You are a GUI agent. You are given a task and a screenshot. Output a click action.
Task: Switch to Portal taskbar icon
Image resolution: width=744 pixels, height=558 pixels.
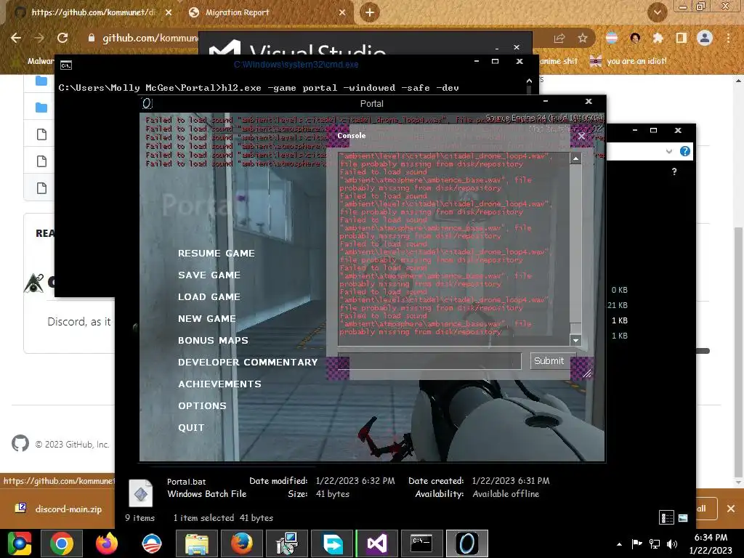[x=467, y=543]
